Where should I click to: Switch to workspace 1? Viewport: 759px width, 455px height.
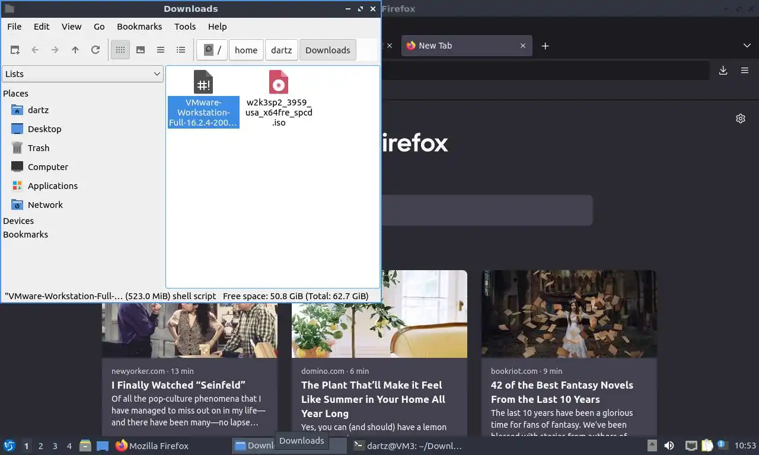click(26, 446)
